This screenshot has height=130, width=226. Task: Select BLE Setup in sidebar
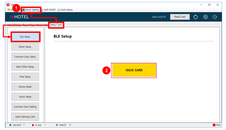[25, 37]
